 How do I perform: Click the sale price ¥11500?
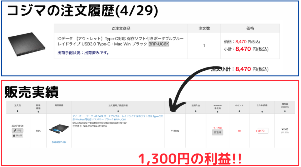pyautogui.click(x=175, y=131)
